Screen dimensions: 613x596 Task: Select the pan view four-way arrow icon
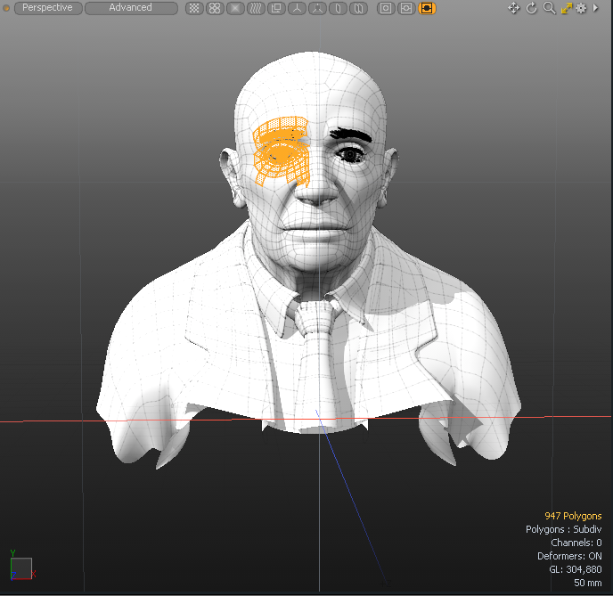pos(514,8)
